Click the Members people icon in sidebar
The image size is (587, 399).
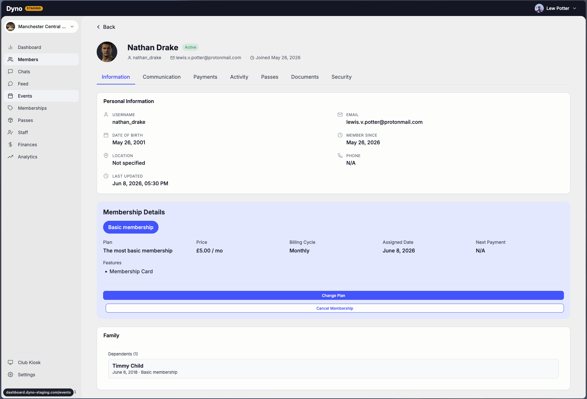tap(11, 60)
